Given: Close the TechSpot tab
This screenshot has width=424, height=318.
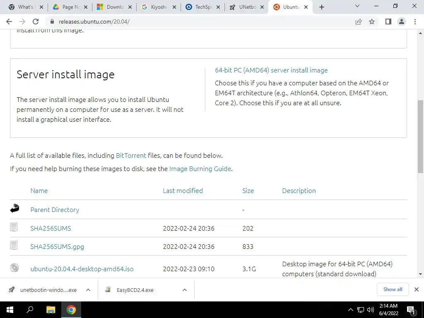Looking at the screenshot, I should pos(219,7).
